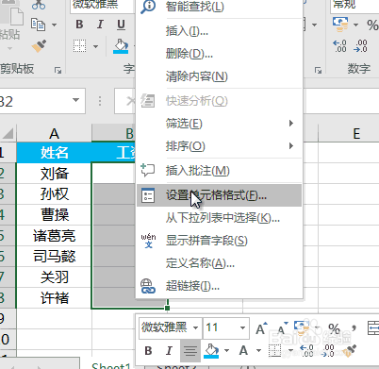The width and height of the screenshot is (379, 369).
Task: Open the dialog launcher left of 数字 group
Action: coord(318,70)
